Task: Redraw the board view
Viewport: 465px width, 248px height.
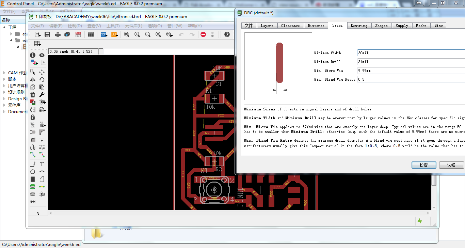Action: (x=158, y=34)
